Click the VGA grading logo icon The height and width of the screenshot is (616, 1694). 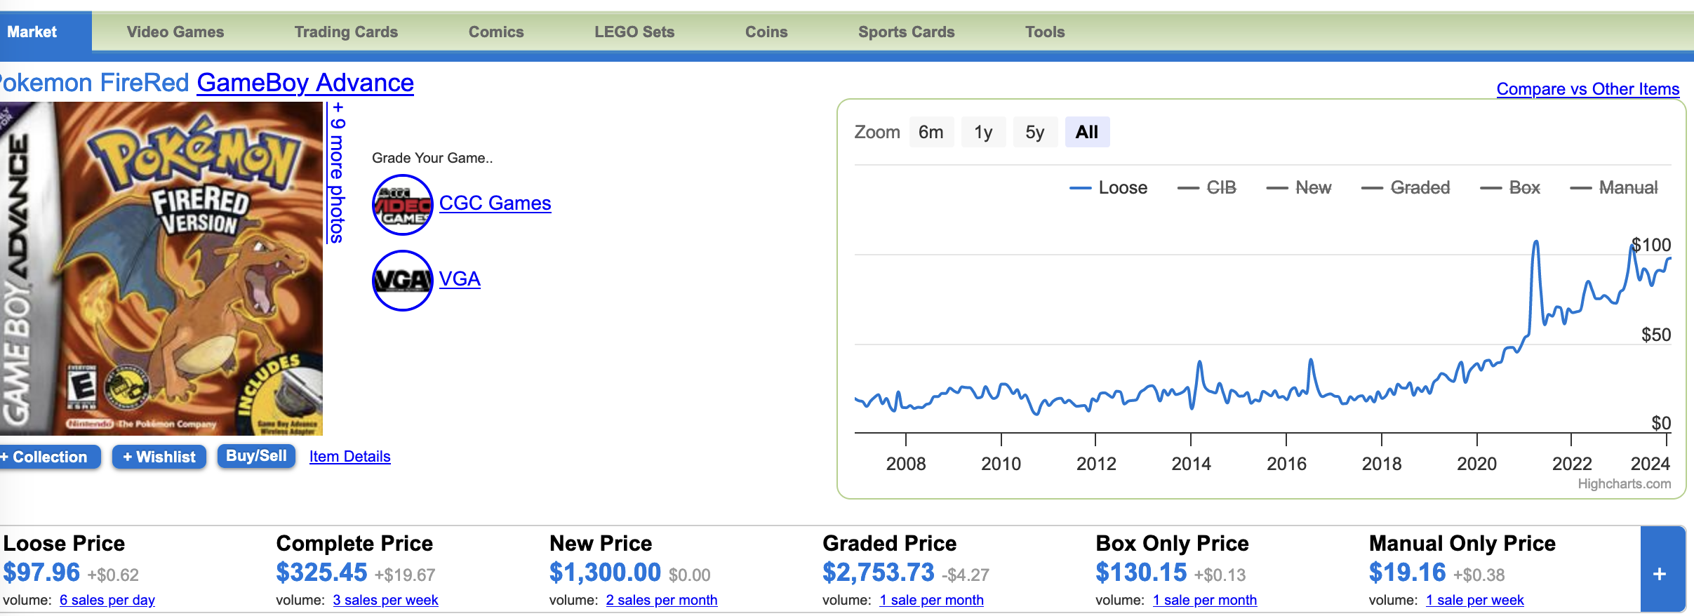tap(402, 280)
